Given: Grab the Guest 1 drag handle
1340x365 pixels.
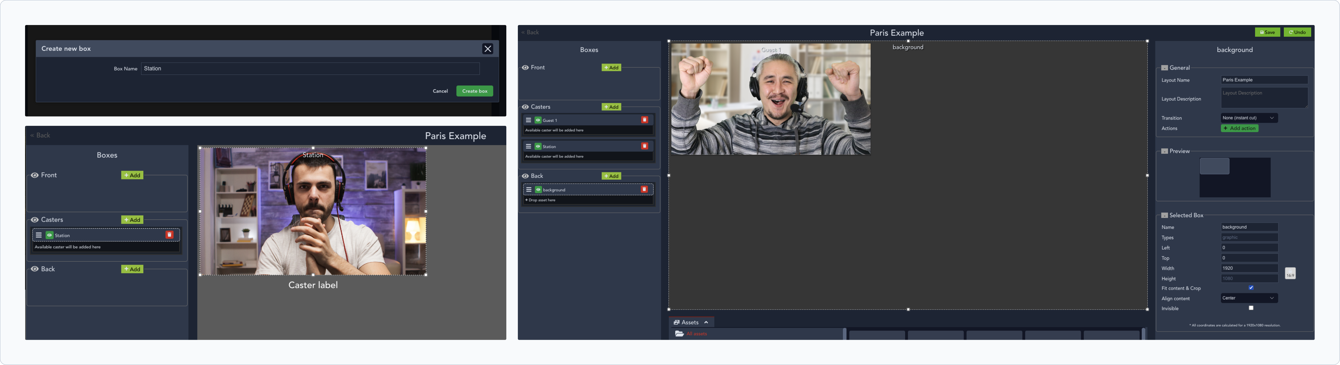Looking at the screenshot, I should pos(529,120).
